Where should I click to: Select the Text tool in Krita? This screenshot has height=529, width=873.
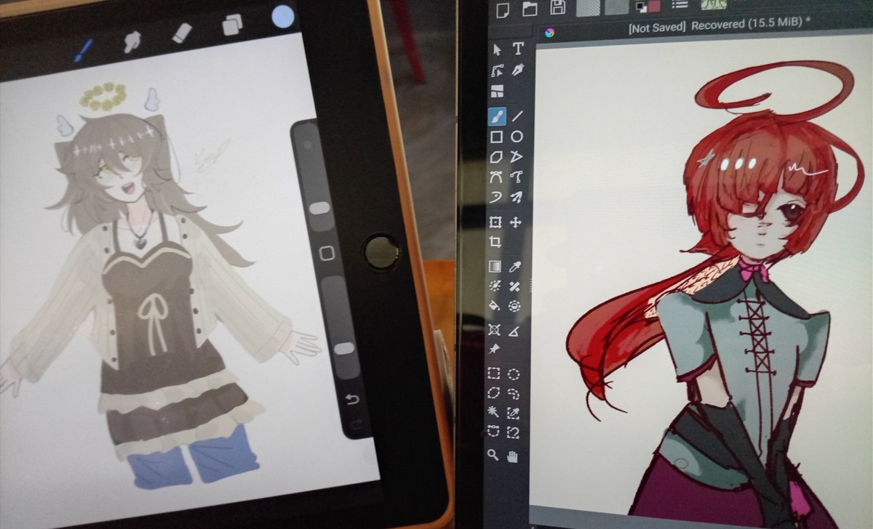[517, 49]
